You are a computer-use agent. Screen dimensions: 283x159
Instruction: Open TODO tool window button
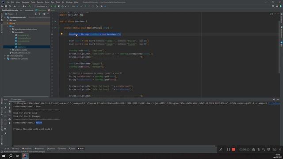16,149
